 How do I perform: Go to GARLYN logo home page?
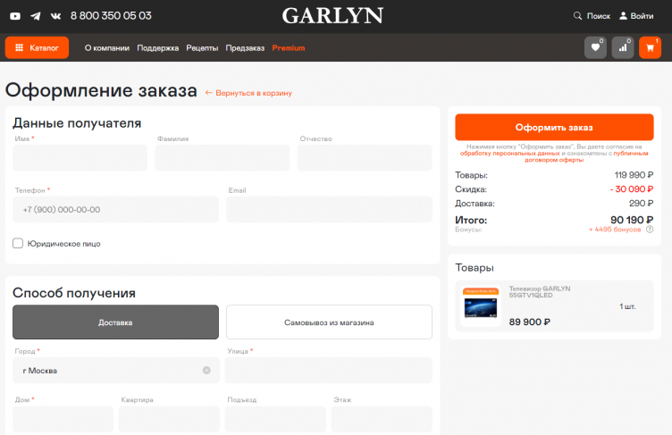tap(332, 16)
